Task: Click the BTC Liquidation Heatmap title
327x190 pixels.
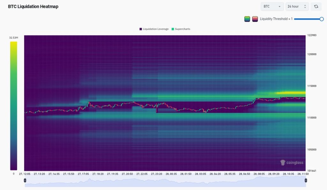Action: coord(33,6)
